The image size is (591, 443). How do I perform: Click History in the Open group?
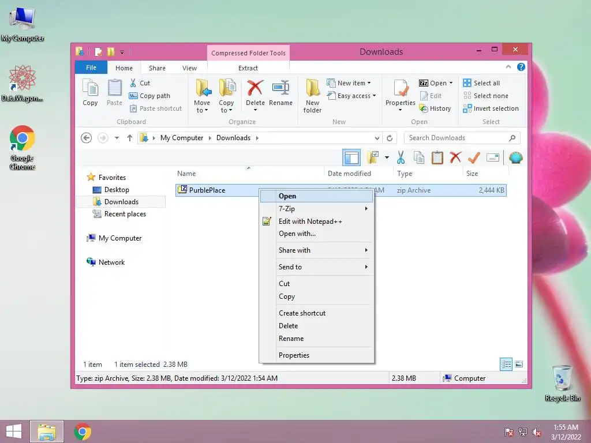[435, 108]
